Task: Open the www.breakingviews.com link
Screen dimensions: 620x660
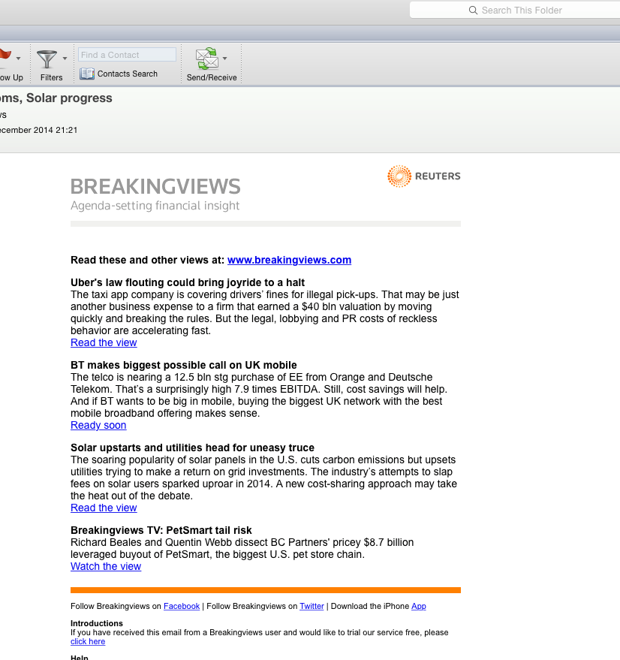Action: (289, 260)
